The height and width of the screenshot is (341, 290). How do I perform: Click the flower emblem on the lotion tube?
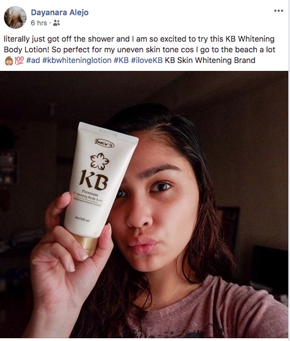100,161
